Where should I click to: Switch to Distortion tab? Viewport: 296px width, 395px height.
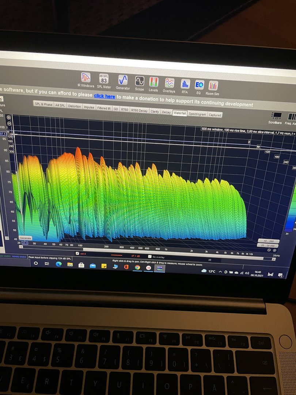click(x=75, y=106)
